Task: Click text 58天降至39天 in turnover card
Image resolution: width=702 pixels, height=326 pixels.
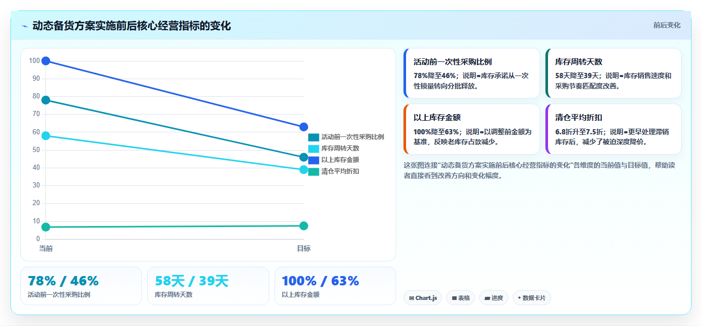Action: pyautogui.click(x=577, y=76)
